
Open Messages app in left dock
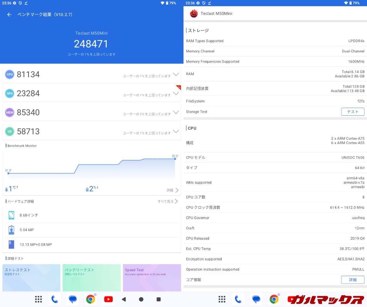(x=73, y=299)
